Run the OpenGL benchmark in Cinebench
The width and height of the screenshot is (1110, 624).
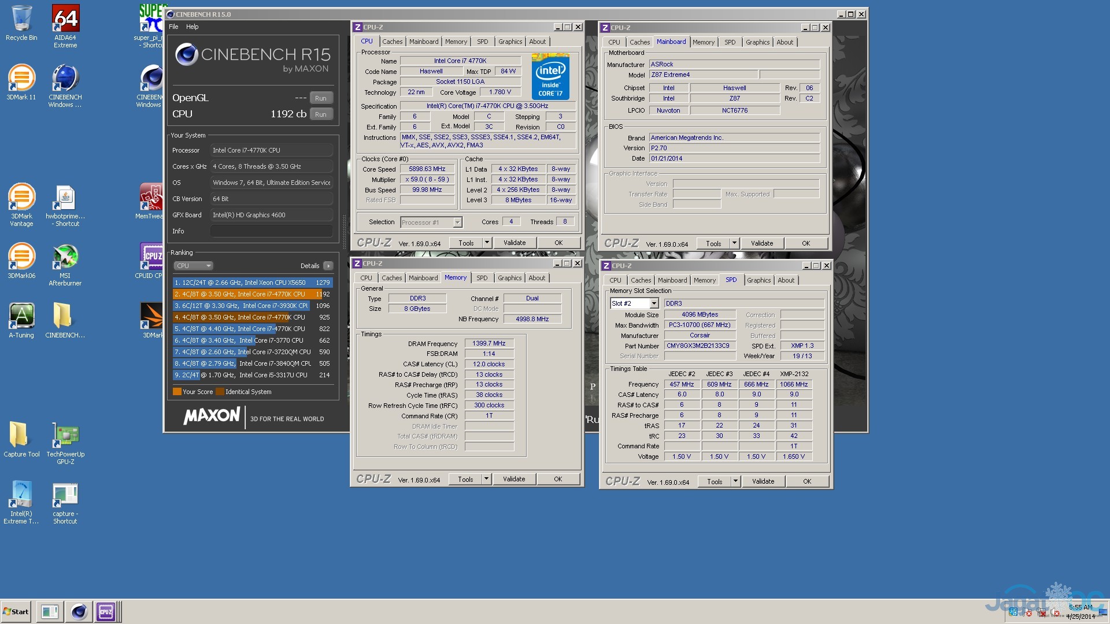click(x=321, y=98)
